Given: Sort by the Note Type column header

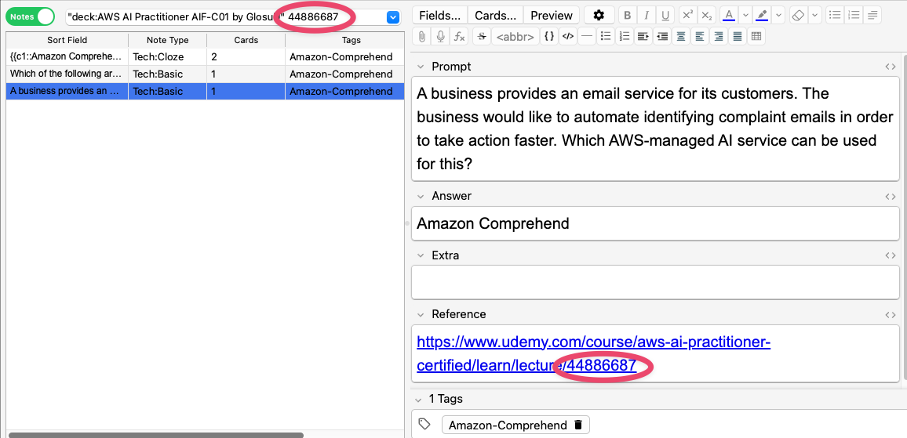Looking at the screenshot, I should 168,41.
